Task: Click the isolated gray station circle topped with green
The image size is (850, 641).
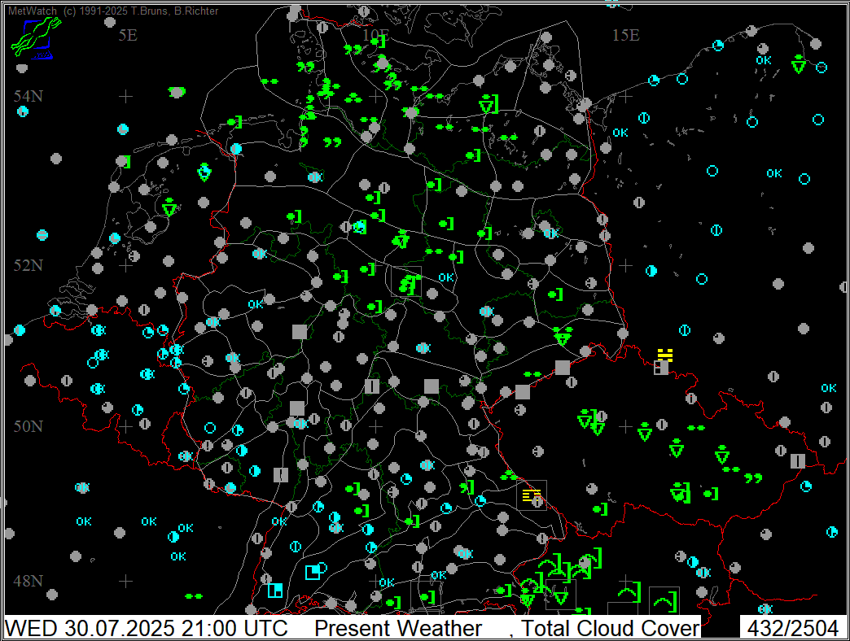Action: tap(177, 91)
